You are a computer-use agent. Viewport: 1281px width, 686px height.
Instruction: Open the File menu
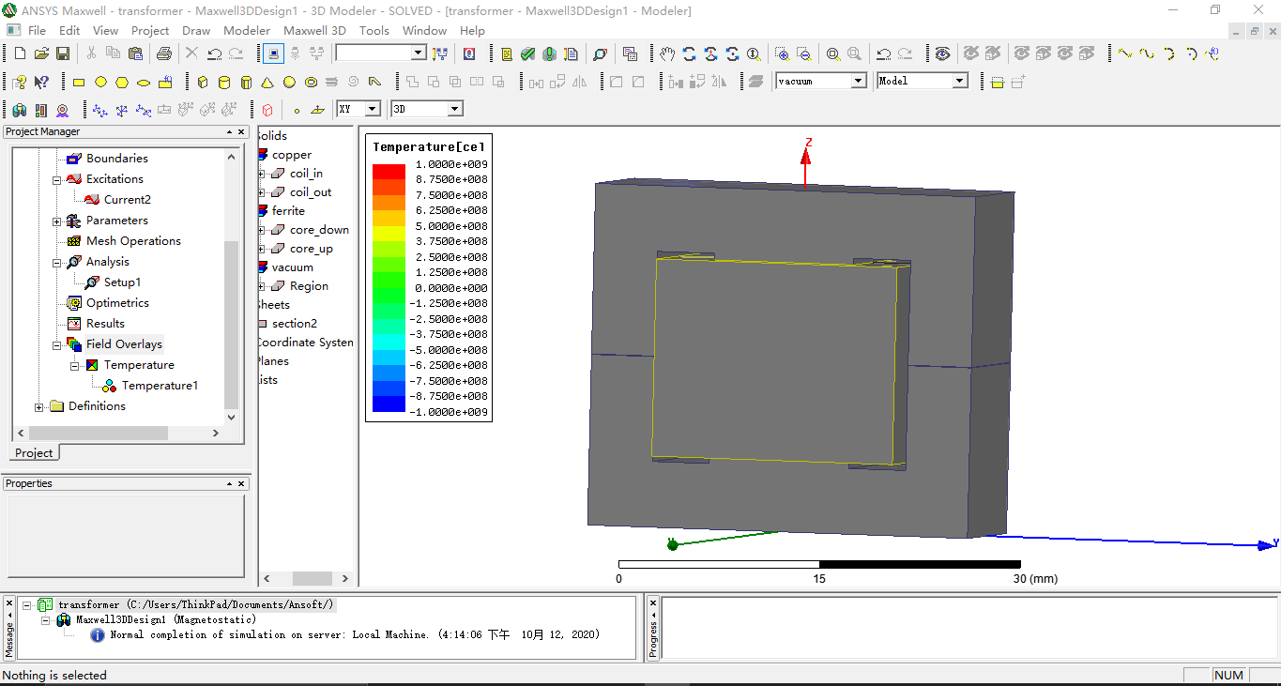point(37,30)
